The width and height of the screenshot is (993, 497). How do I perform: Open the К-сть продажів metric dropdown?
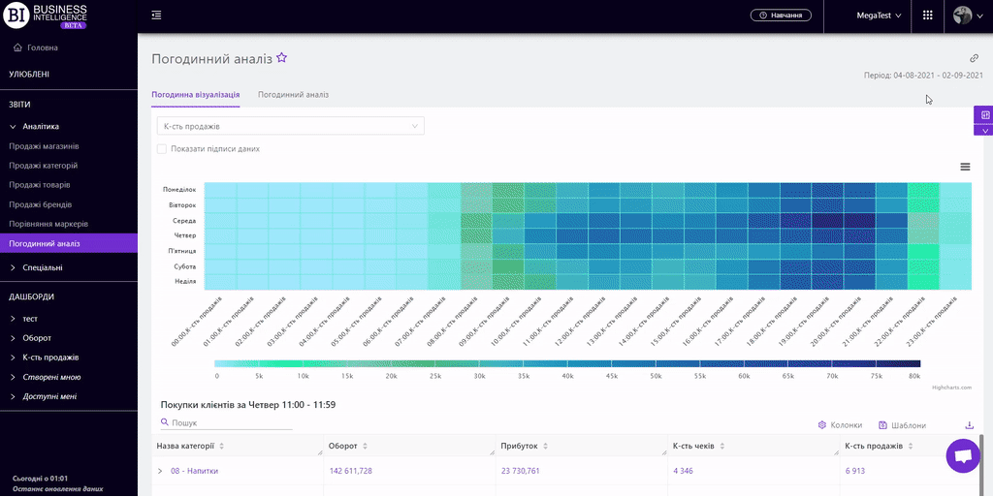(290, 126)
